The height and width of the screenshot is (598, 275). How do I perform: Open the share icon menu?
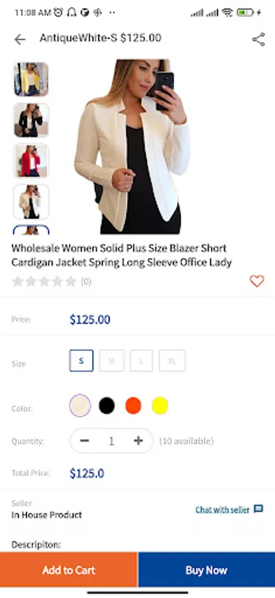tap(258, 39)
